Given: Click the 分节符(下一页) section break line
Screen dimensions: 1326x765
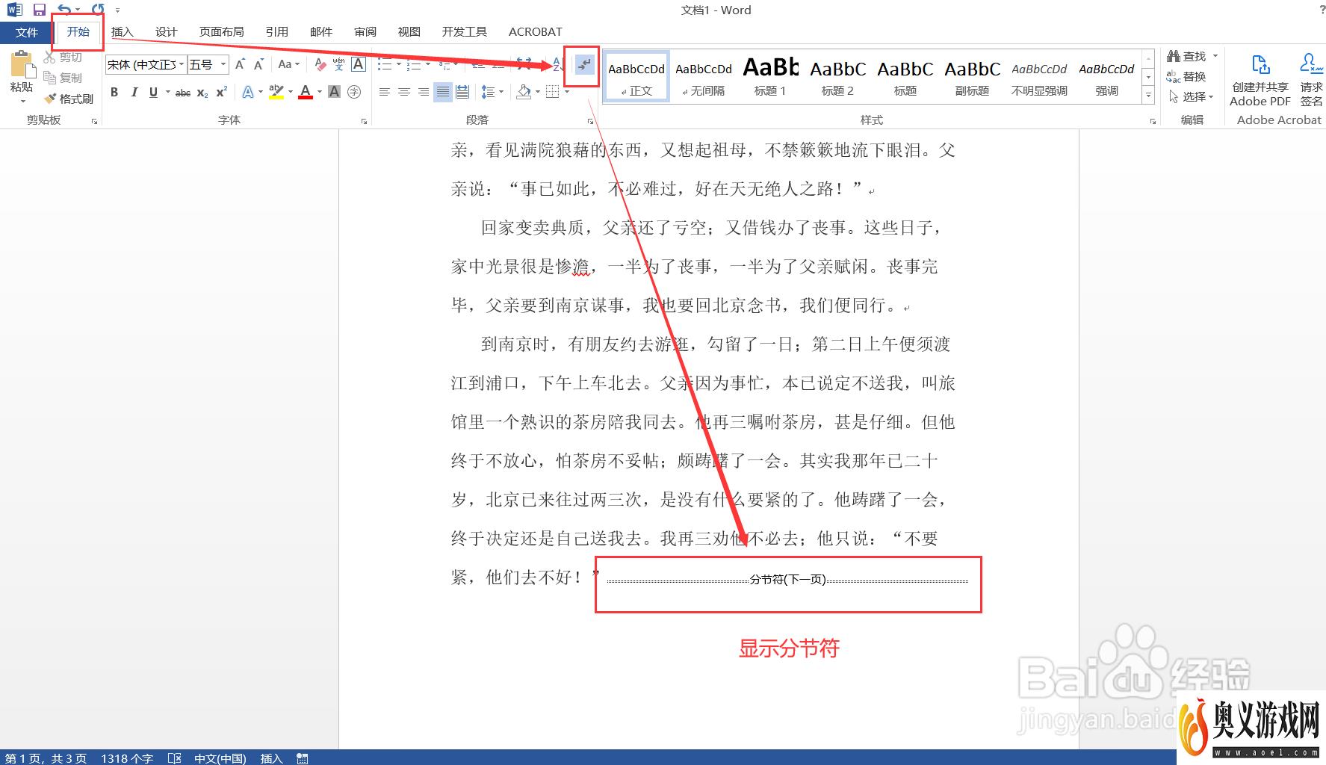Looking at the screenshot, I should 787,580.
